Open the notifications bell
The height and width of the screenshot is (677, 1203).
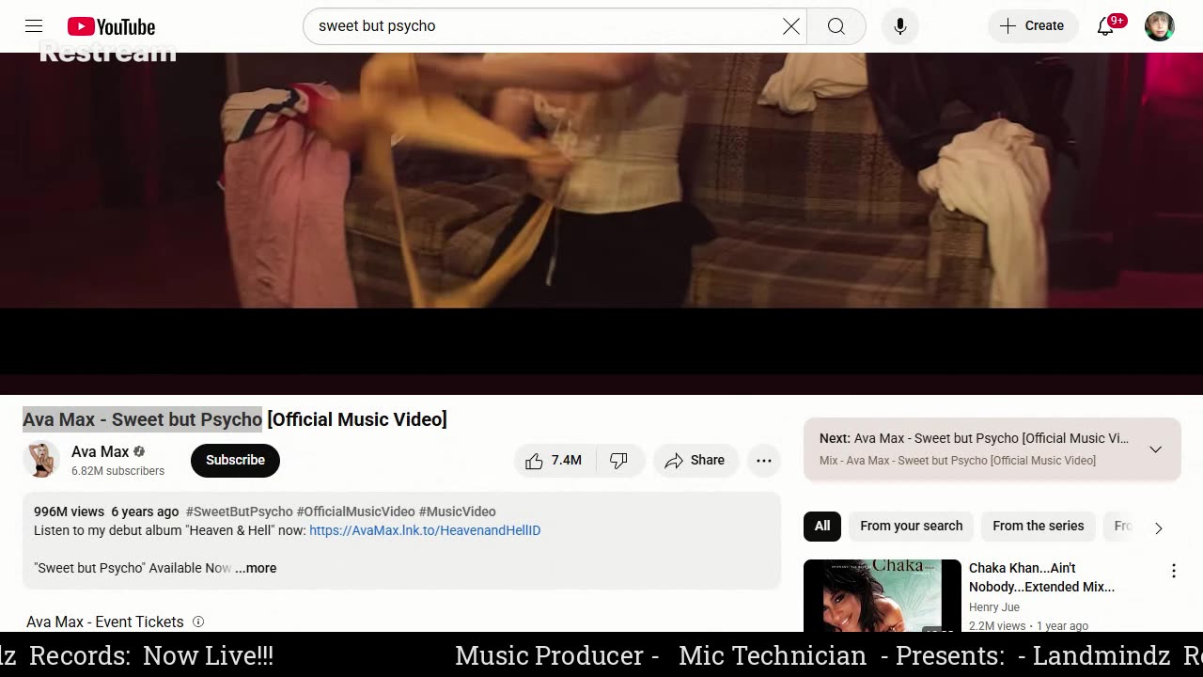(x=1106, y=26)
